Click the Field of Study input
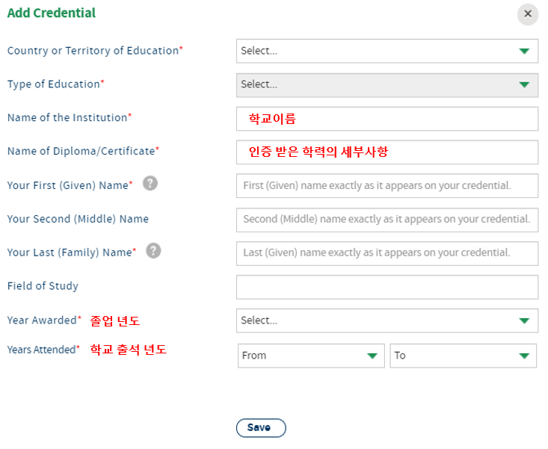 (387, 287)
